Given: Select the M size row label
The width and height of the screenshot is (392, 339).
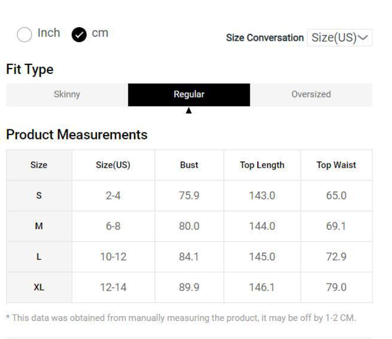Looking at the screenshot, I should point(39,226).
